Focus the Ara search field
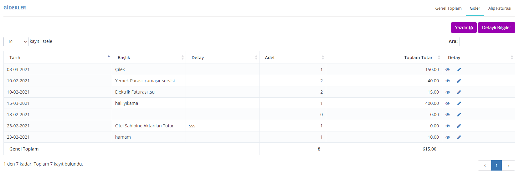Viewport: 519px width, 174px height. tap(487, 42)
